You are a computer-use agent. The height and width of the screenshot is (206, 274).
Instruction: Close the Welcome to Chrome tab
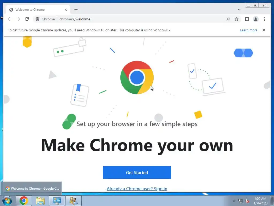click(66, 10)
